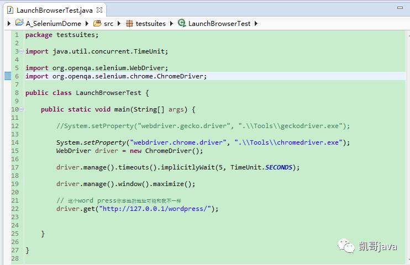Open the LaunchBrowserTest breadcrumb entry
The height and width of the screenshot is (265, 410).
point(219,24)
